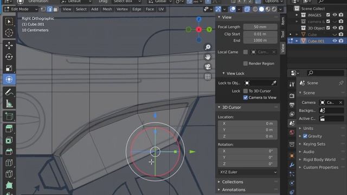
Task: Collapse the View Lock subpanel
Action: point(223,73)
